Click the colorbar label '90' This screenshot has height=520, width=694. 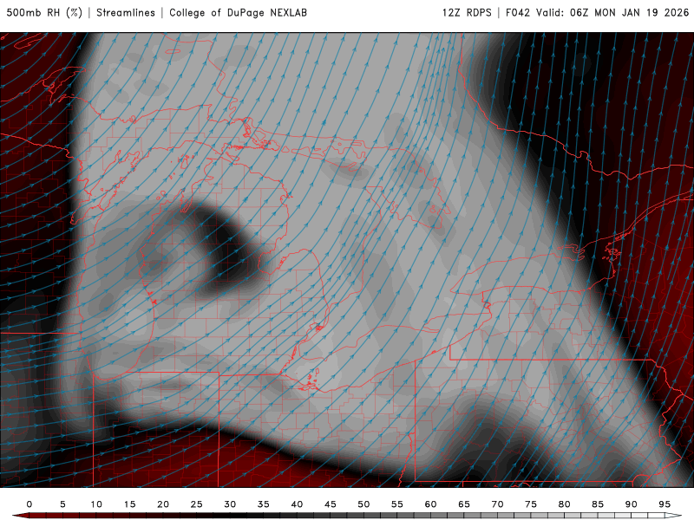click(x=632, y=504)
